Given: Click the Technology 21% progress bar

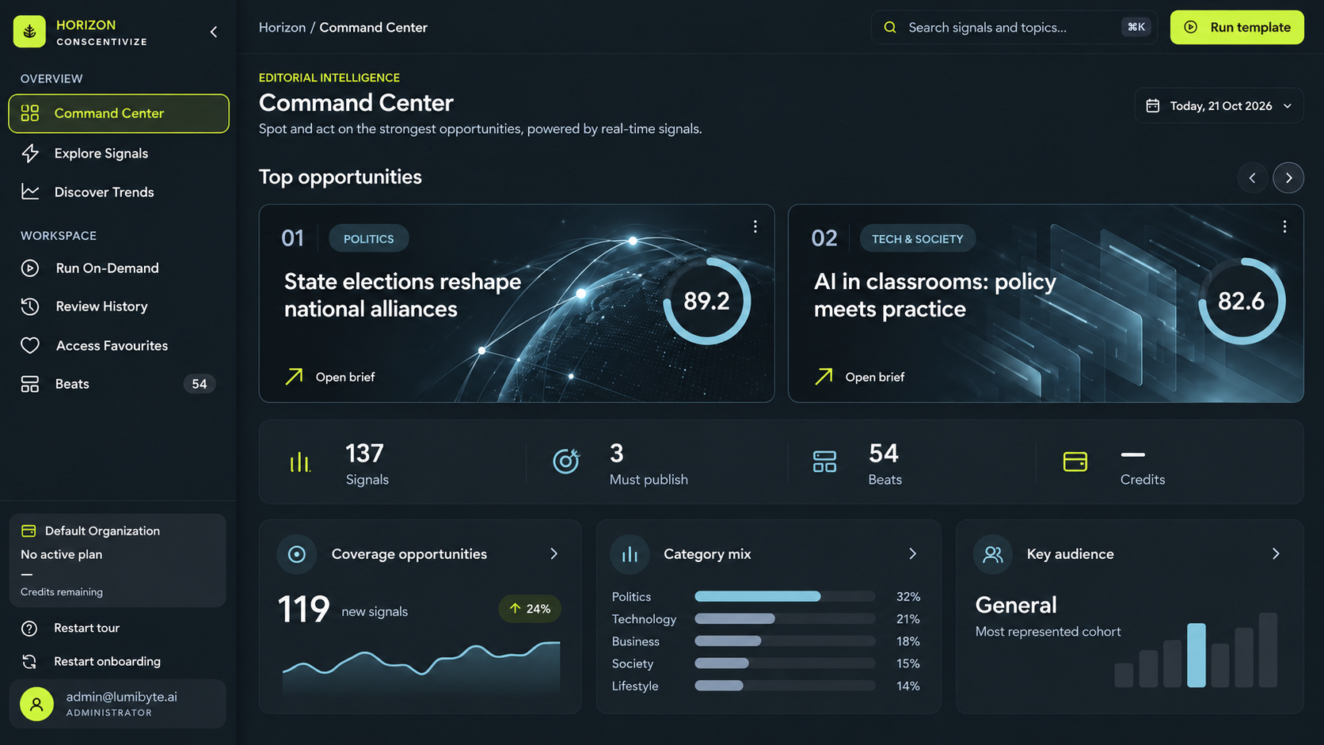Looking at the screenshot, I should coord(785,618).
